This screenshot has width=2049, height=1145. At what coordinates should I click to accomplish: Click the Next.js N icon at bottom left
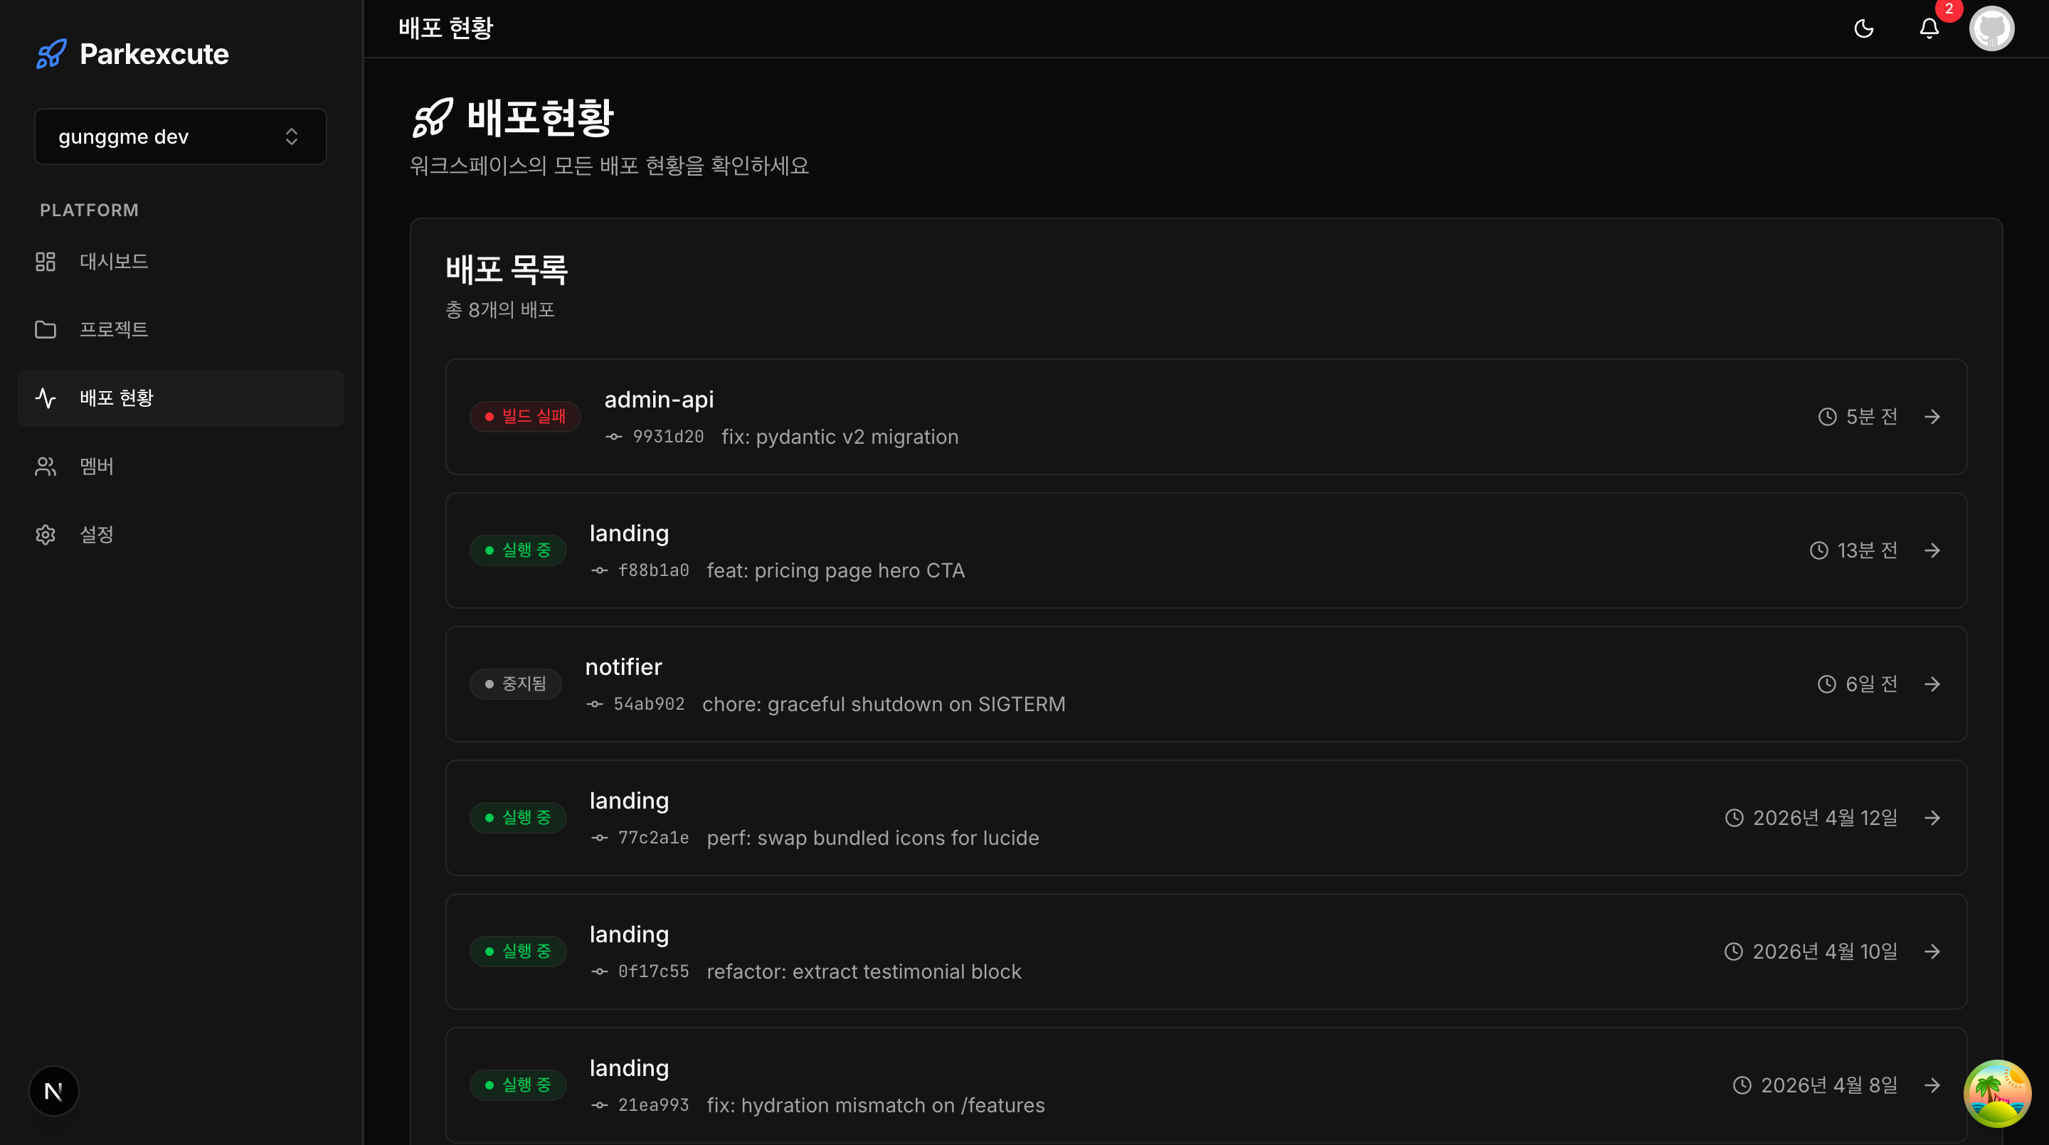[53, 1091]
